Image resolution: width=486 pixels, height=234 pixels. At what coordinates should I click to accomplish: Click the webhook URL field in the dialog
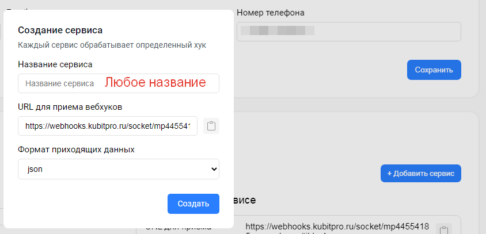(108, 126)
